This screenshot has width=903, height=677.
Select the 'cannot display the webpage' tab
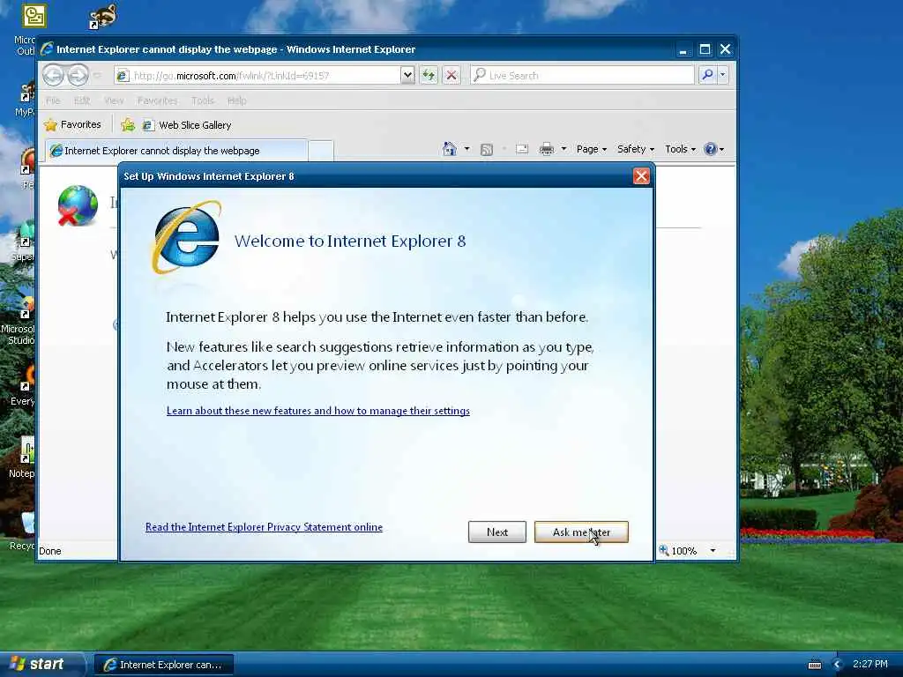[x=176, y=151]
